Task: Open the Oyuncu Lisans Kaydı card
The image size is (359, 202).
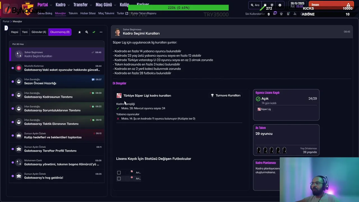Action: point(286,105)
